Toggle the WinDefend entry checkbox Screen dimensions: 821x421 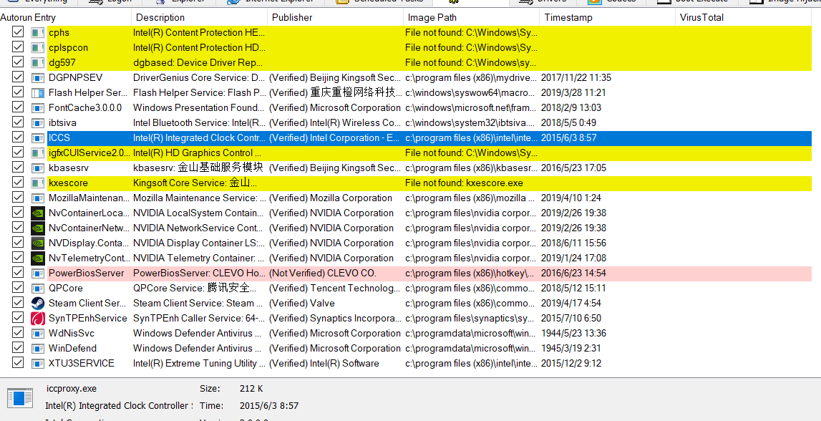(18, 348)
